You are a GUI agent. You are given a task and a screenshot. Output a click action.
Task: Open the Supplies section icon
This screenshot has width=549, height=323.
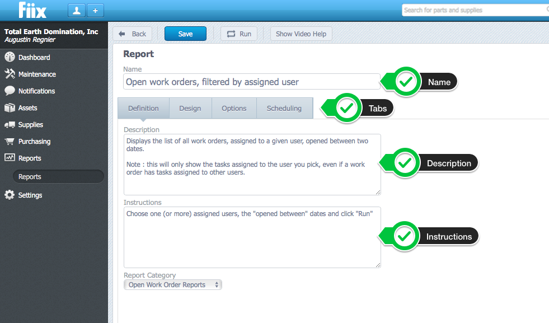click(10, 124)
